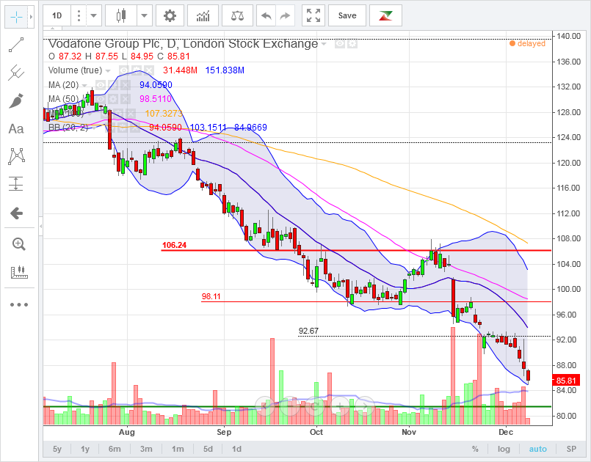Select the 1m time range
Screen dimensions: 591x462
click(178, 449)
